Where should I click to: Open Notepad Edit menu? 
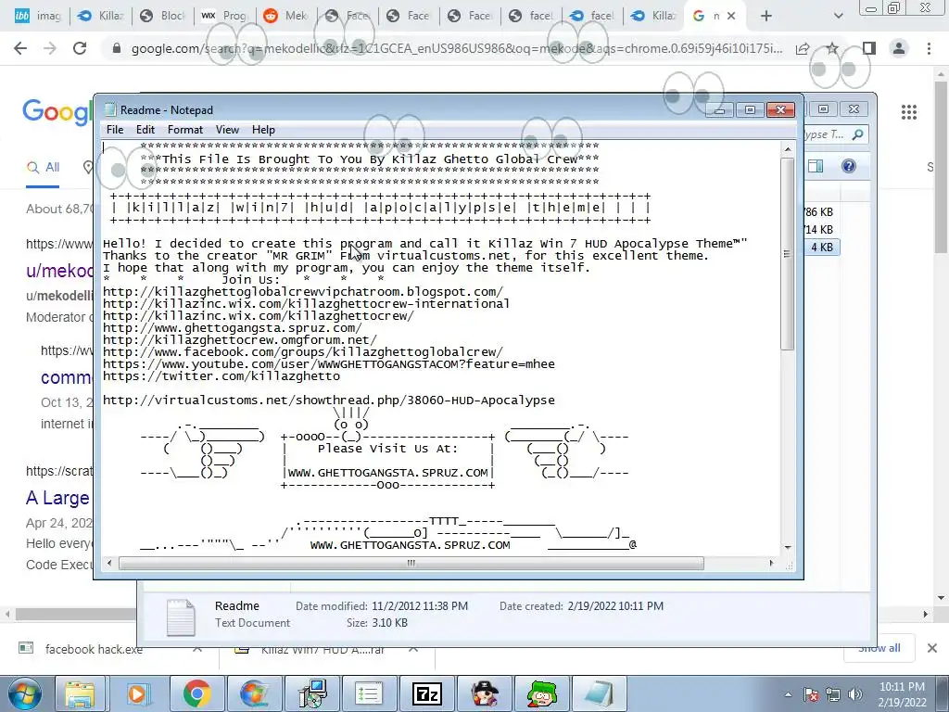click(146, 130)
